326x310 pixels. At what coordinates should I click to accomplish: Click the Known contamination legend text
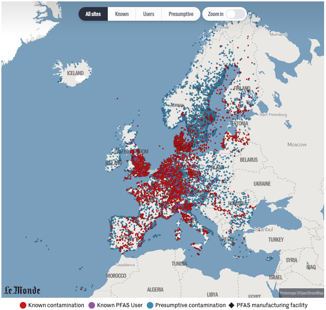(56, 305)
